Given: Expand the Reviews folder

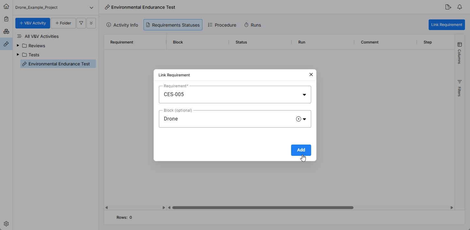Looking at the screenshot, I should point(18,46).
